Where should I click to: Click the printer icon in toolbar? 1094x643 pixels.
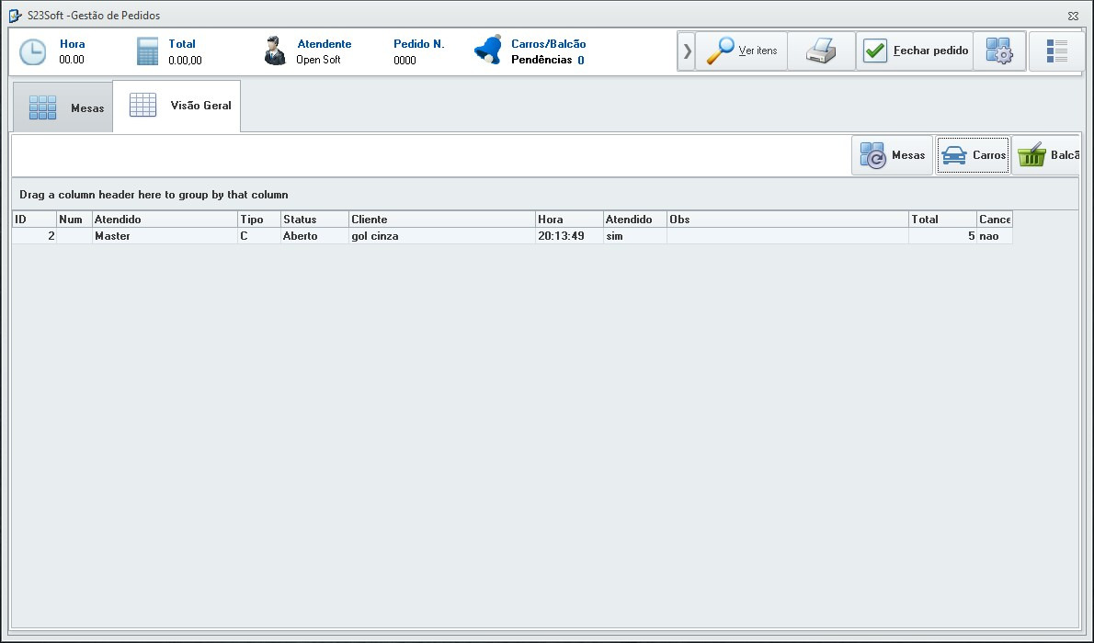click(x=821, y=51)
